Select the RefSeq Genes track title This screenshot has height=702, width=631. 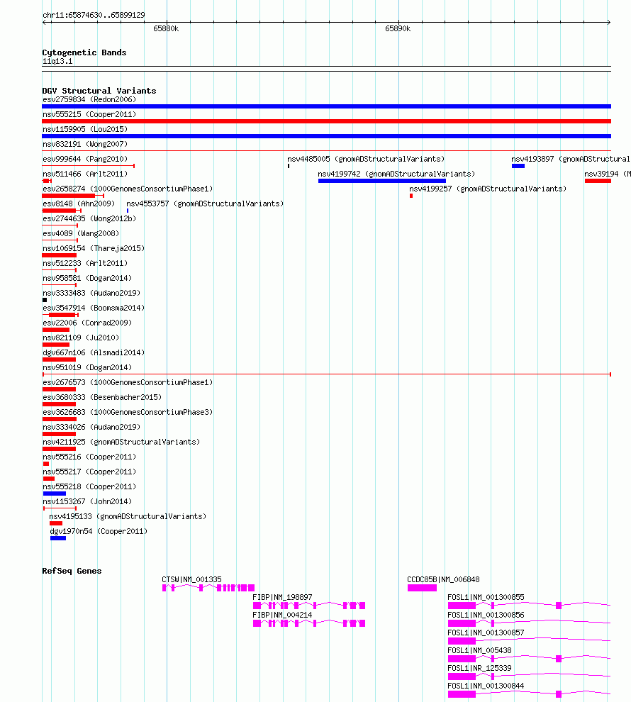coord(72,572)
